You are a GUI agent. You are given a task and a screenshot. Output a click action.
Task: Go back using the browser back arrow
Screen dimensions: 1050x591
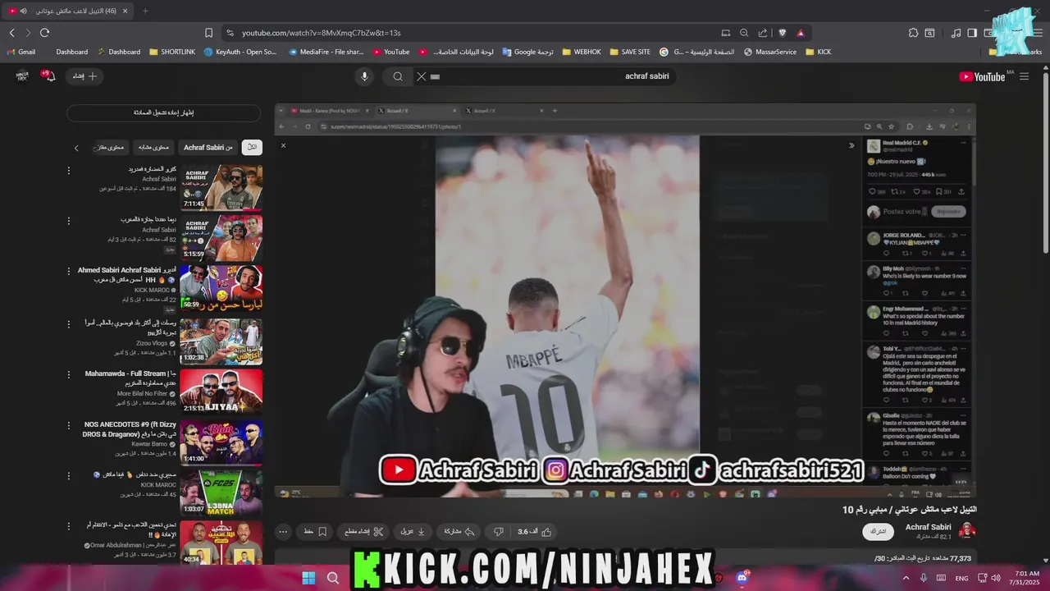pos(11,33)
